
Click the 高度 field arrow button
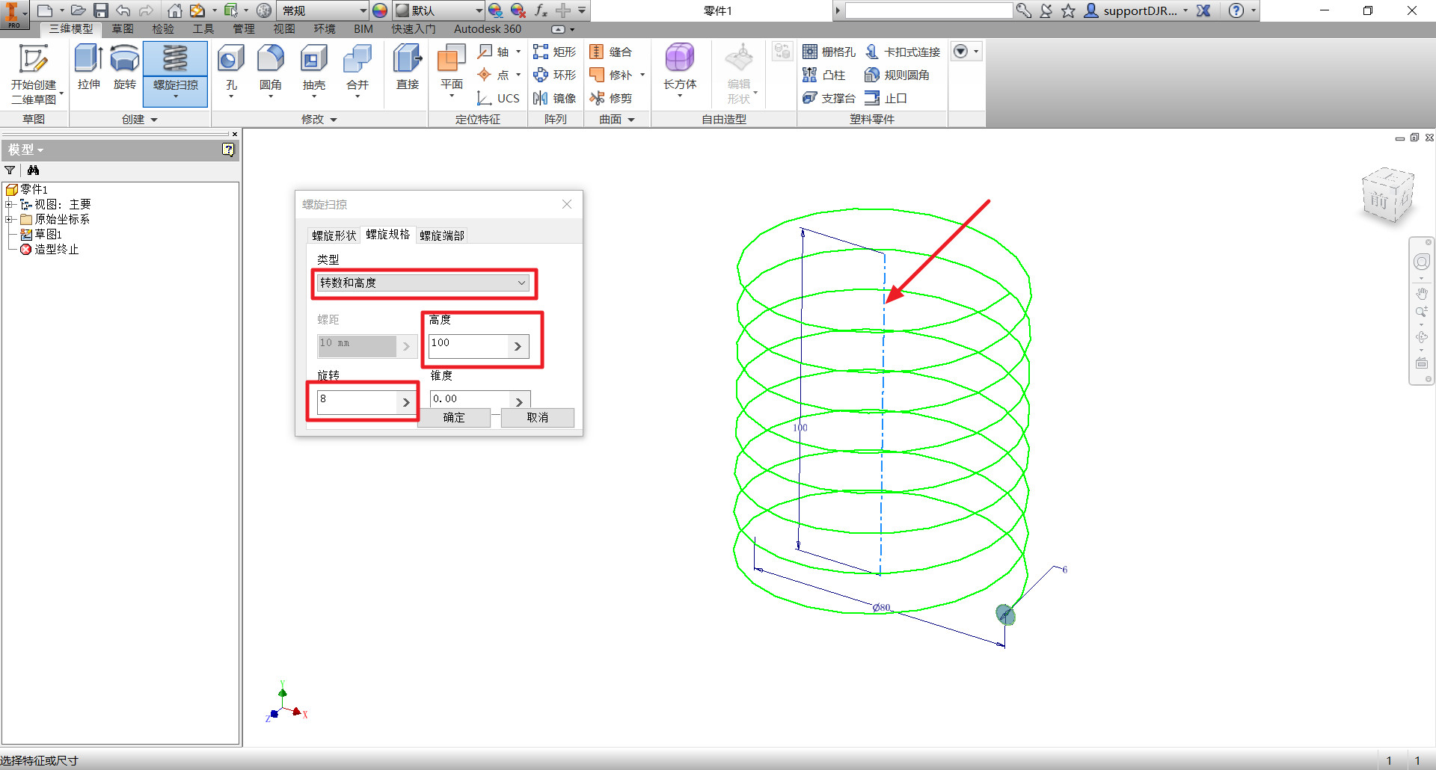tap(518, 346)
